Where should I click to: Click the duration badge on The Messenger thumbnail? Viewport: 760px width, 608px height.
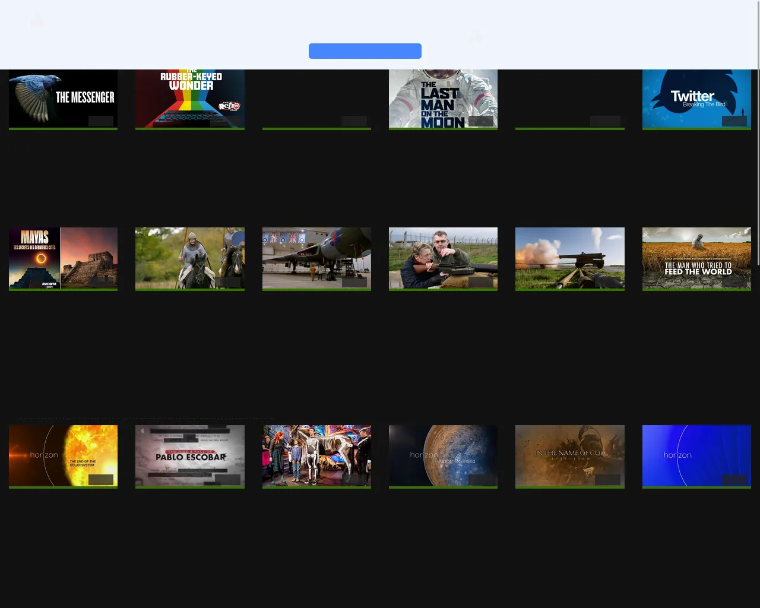tap(101, 121)
